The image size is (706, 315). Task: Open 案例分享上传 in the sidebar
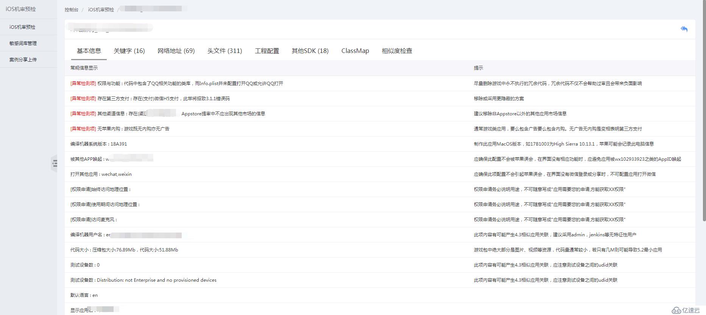tap(28, 60)
